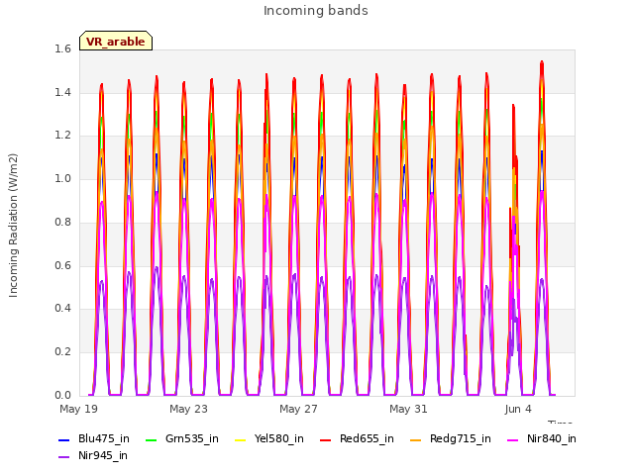Click the yellow Yel580_in legend swatch
634x475 pixels.
click(240, 439)
